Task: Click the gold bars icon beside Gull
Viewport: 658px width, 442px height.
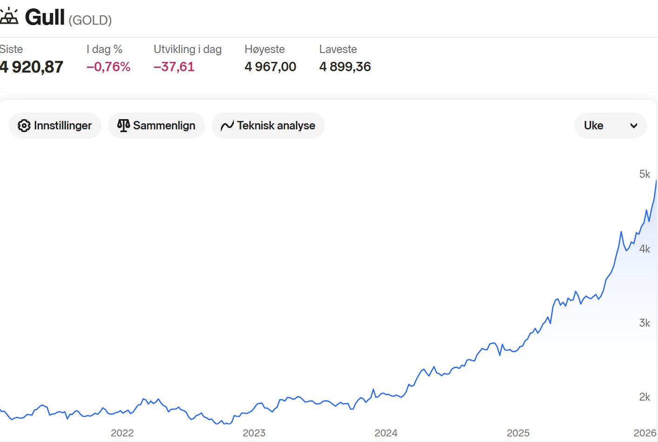Action: 8,16
